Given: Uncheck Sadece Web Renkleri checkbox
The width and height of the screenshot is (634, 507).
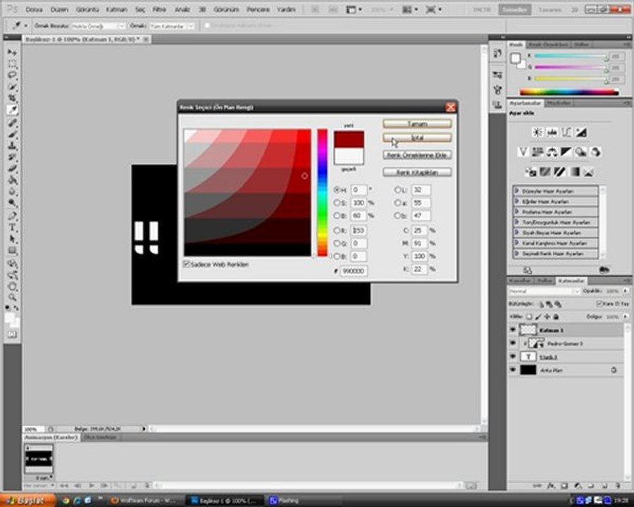Looking at the screenshot, I should [187, 264].
